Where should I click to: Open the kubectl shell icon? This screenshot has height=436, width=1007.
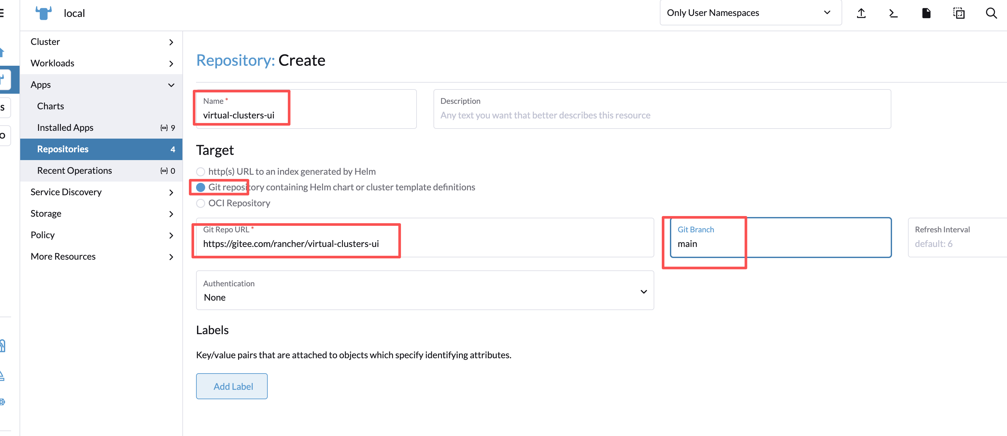(893, 13)
